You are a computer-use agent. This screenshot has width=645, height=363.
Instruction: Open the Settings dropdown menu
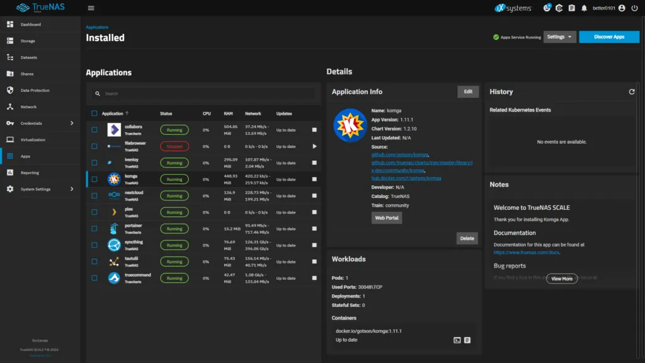[559, 37]
